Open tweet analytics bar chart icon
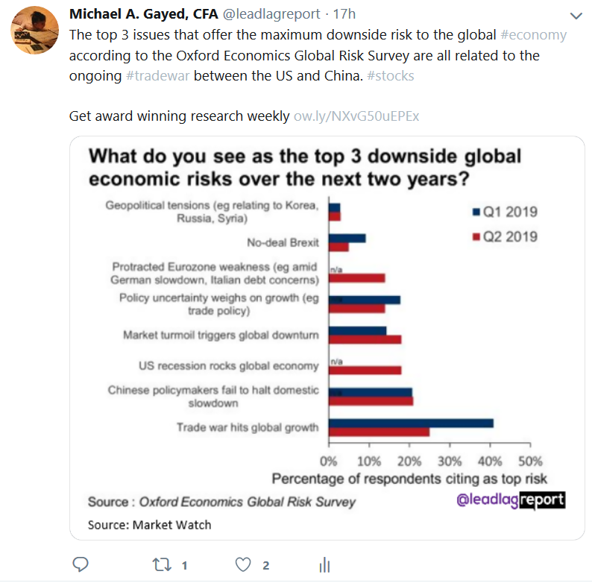The image size is (592, 583). [324, 565]
